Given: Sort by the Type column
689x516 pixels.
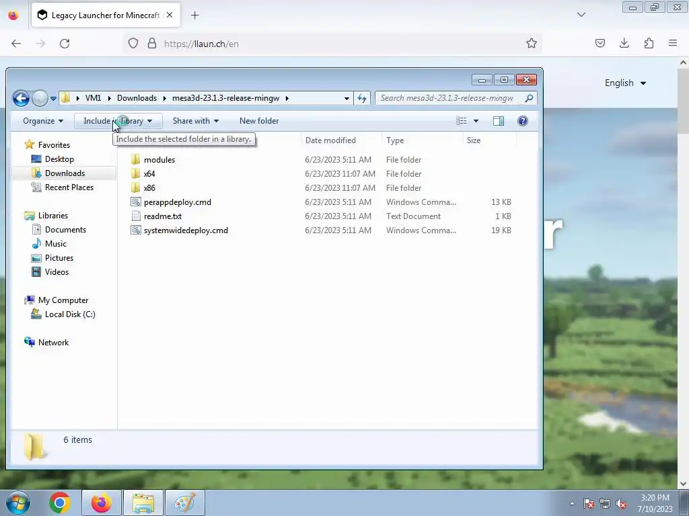Looking at the screenshot, I should pos(394,140).
